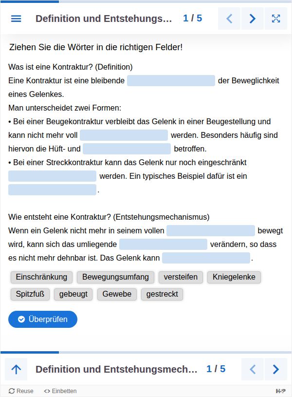
Task: Go to previous slide in bottom bar
Action: tap(253, 369)
